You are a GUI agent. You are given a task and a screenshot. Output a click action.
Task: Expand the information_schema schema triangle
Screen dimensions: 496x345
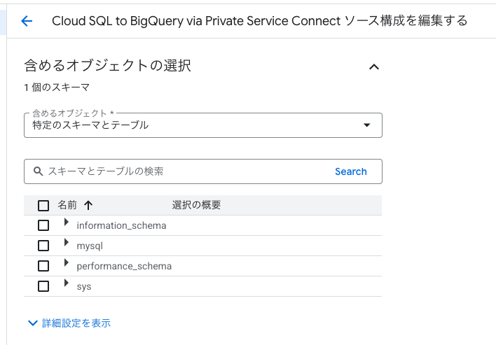pos(66,222)
